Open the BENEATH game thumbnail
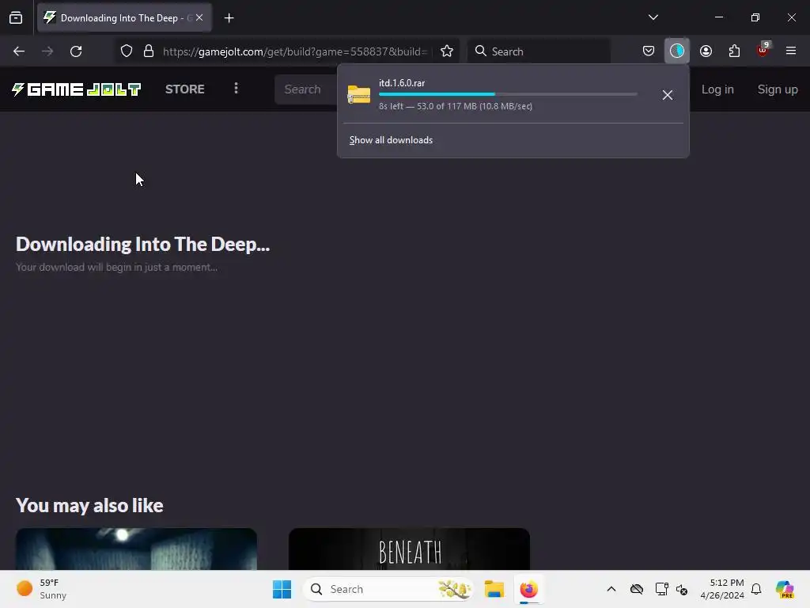The height and width of the screenshot is (608, 810). coord(409,549)
